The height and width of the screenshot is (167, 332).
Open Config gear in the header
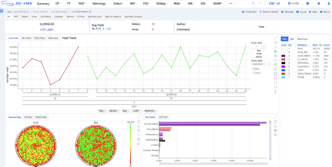293,3
